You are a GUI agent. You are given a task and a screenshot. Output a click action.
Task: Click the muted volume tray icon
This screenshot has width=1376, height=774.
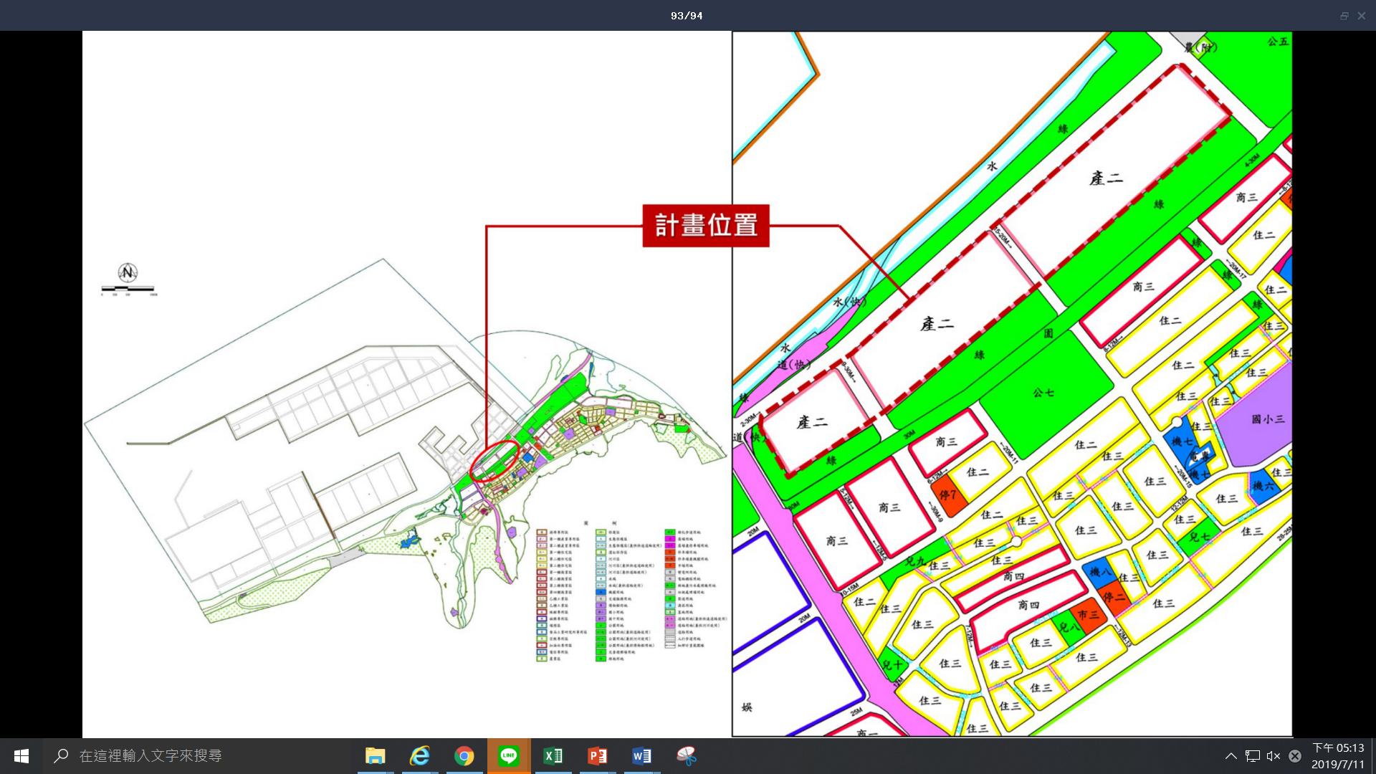coord(1274,756)
